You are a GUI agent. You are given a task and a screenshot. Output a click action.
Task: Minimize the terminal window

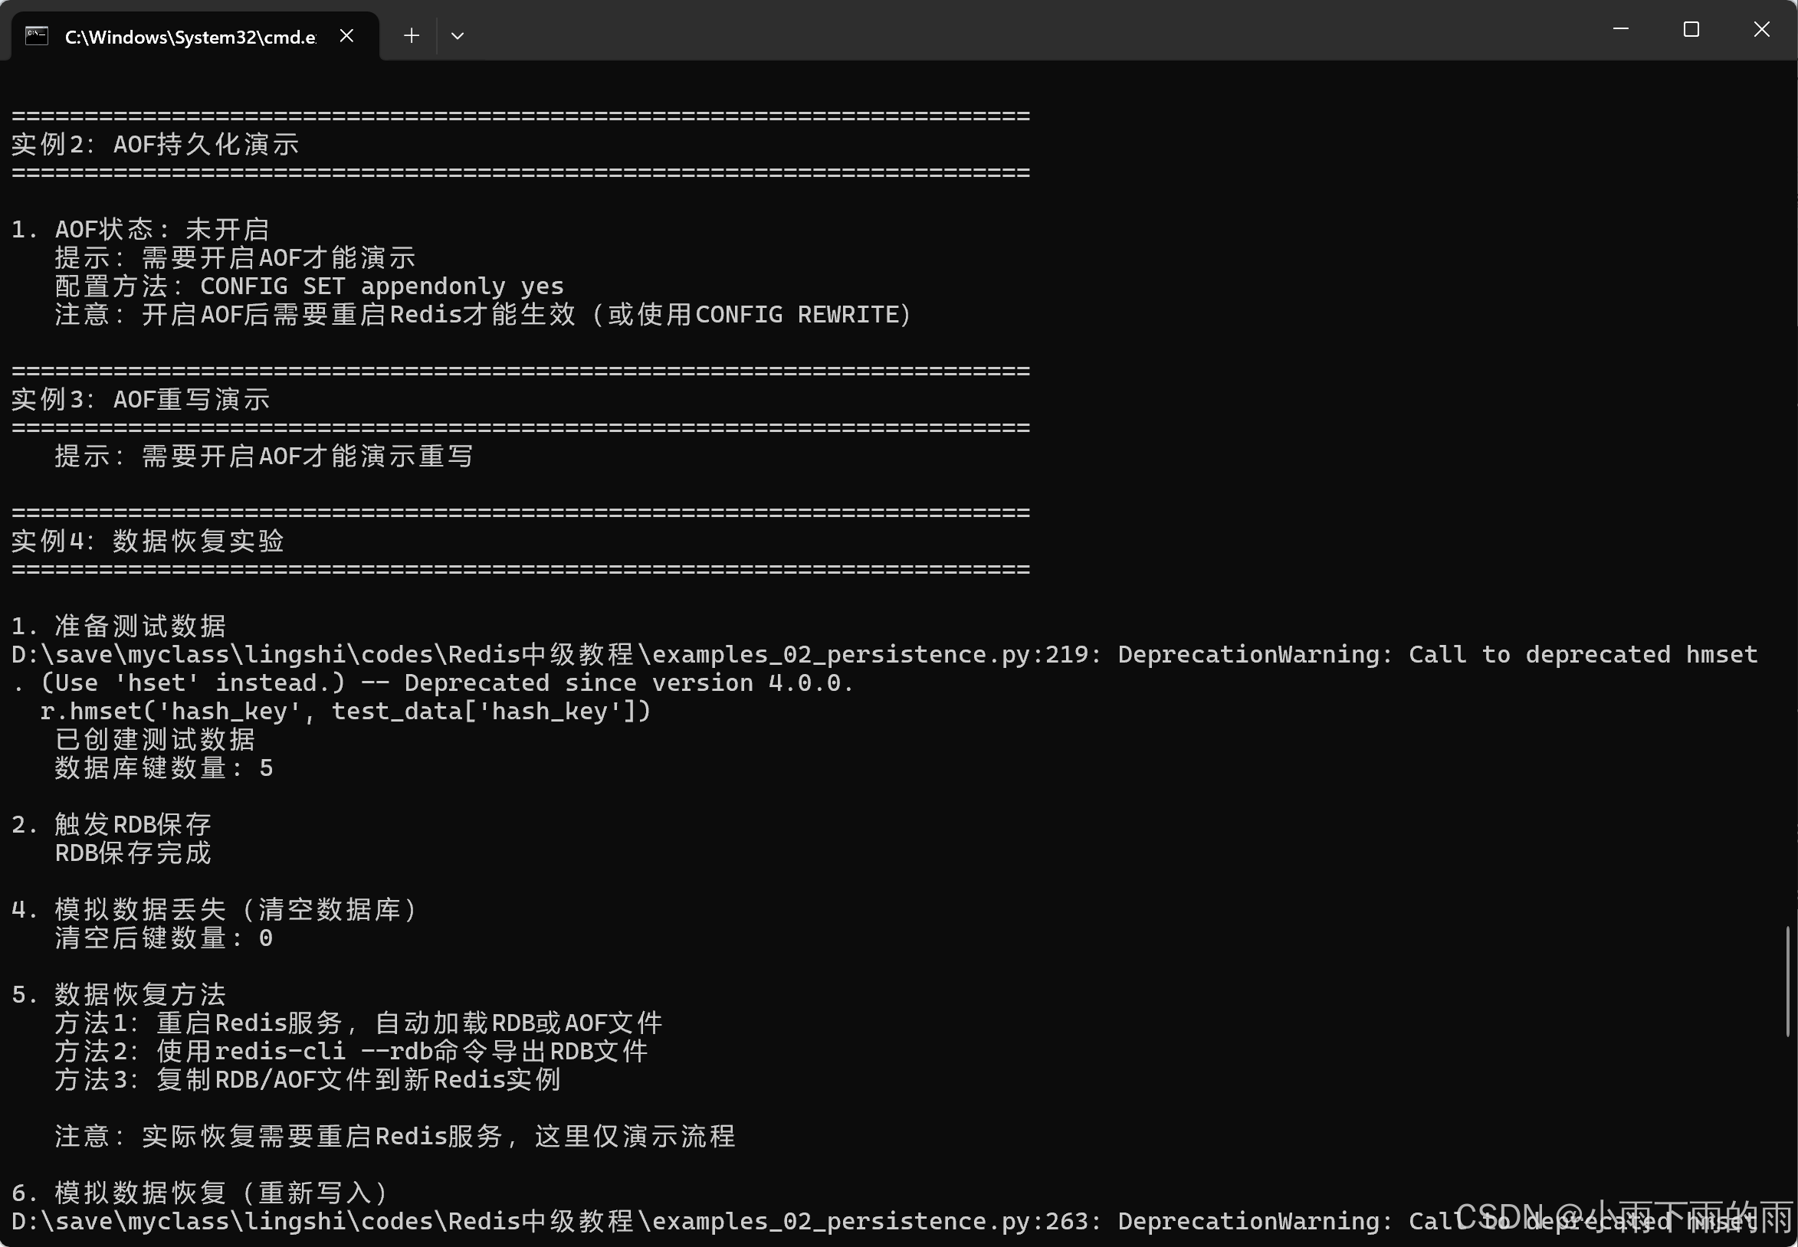click(x=1620, y=30)
